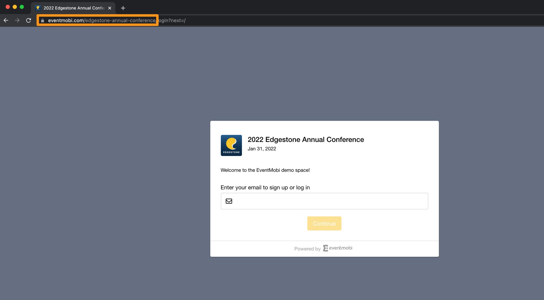The width and height of the screenshot is (544, 300).
Task: Click the Edgestone event logo
Action: pos(231,145)
